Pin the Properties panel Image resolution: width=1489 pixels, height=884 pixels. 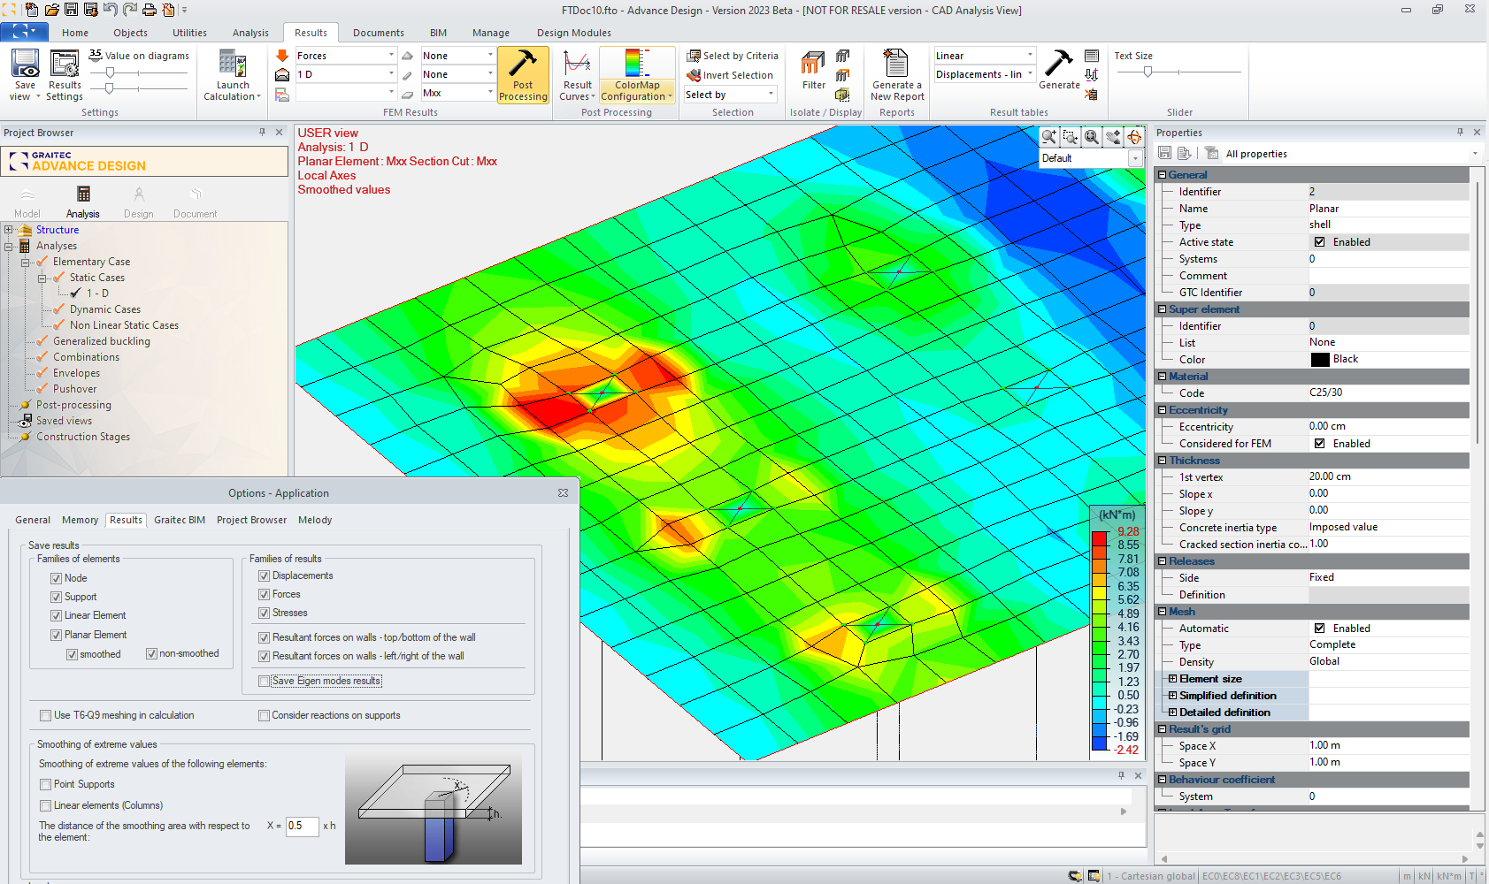(x=1460, y=133)
